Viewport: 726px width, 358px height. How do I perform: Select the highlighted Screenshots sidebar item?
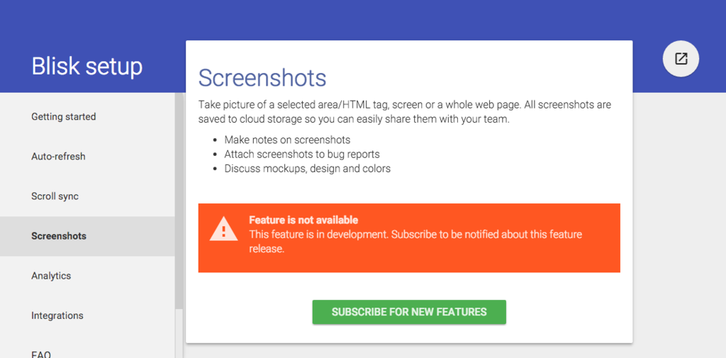(59, 236)
